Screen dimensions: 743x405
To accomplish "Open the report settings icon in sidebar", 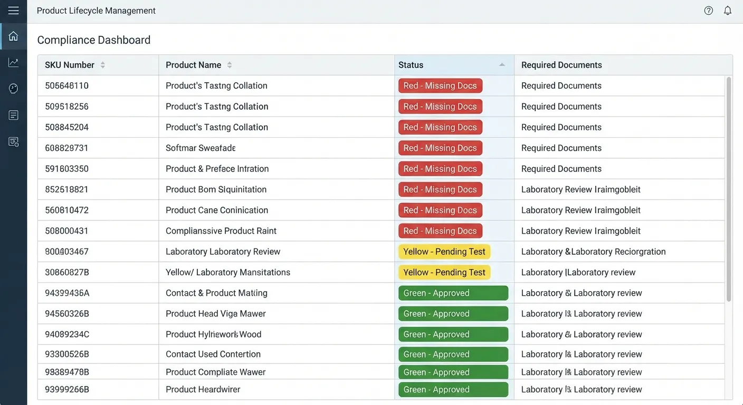I will click(13, 142).
